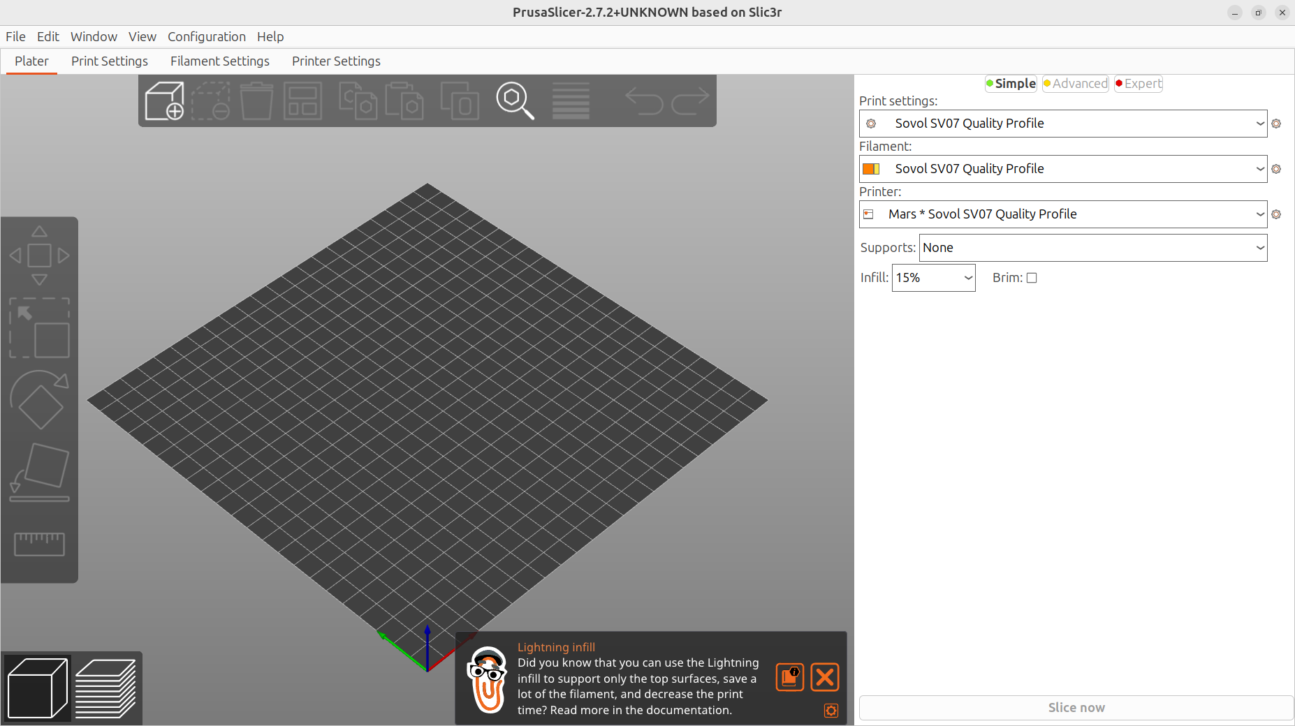Click the Lightning infill hint title

[x=556, y=647]
